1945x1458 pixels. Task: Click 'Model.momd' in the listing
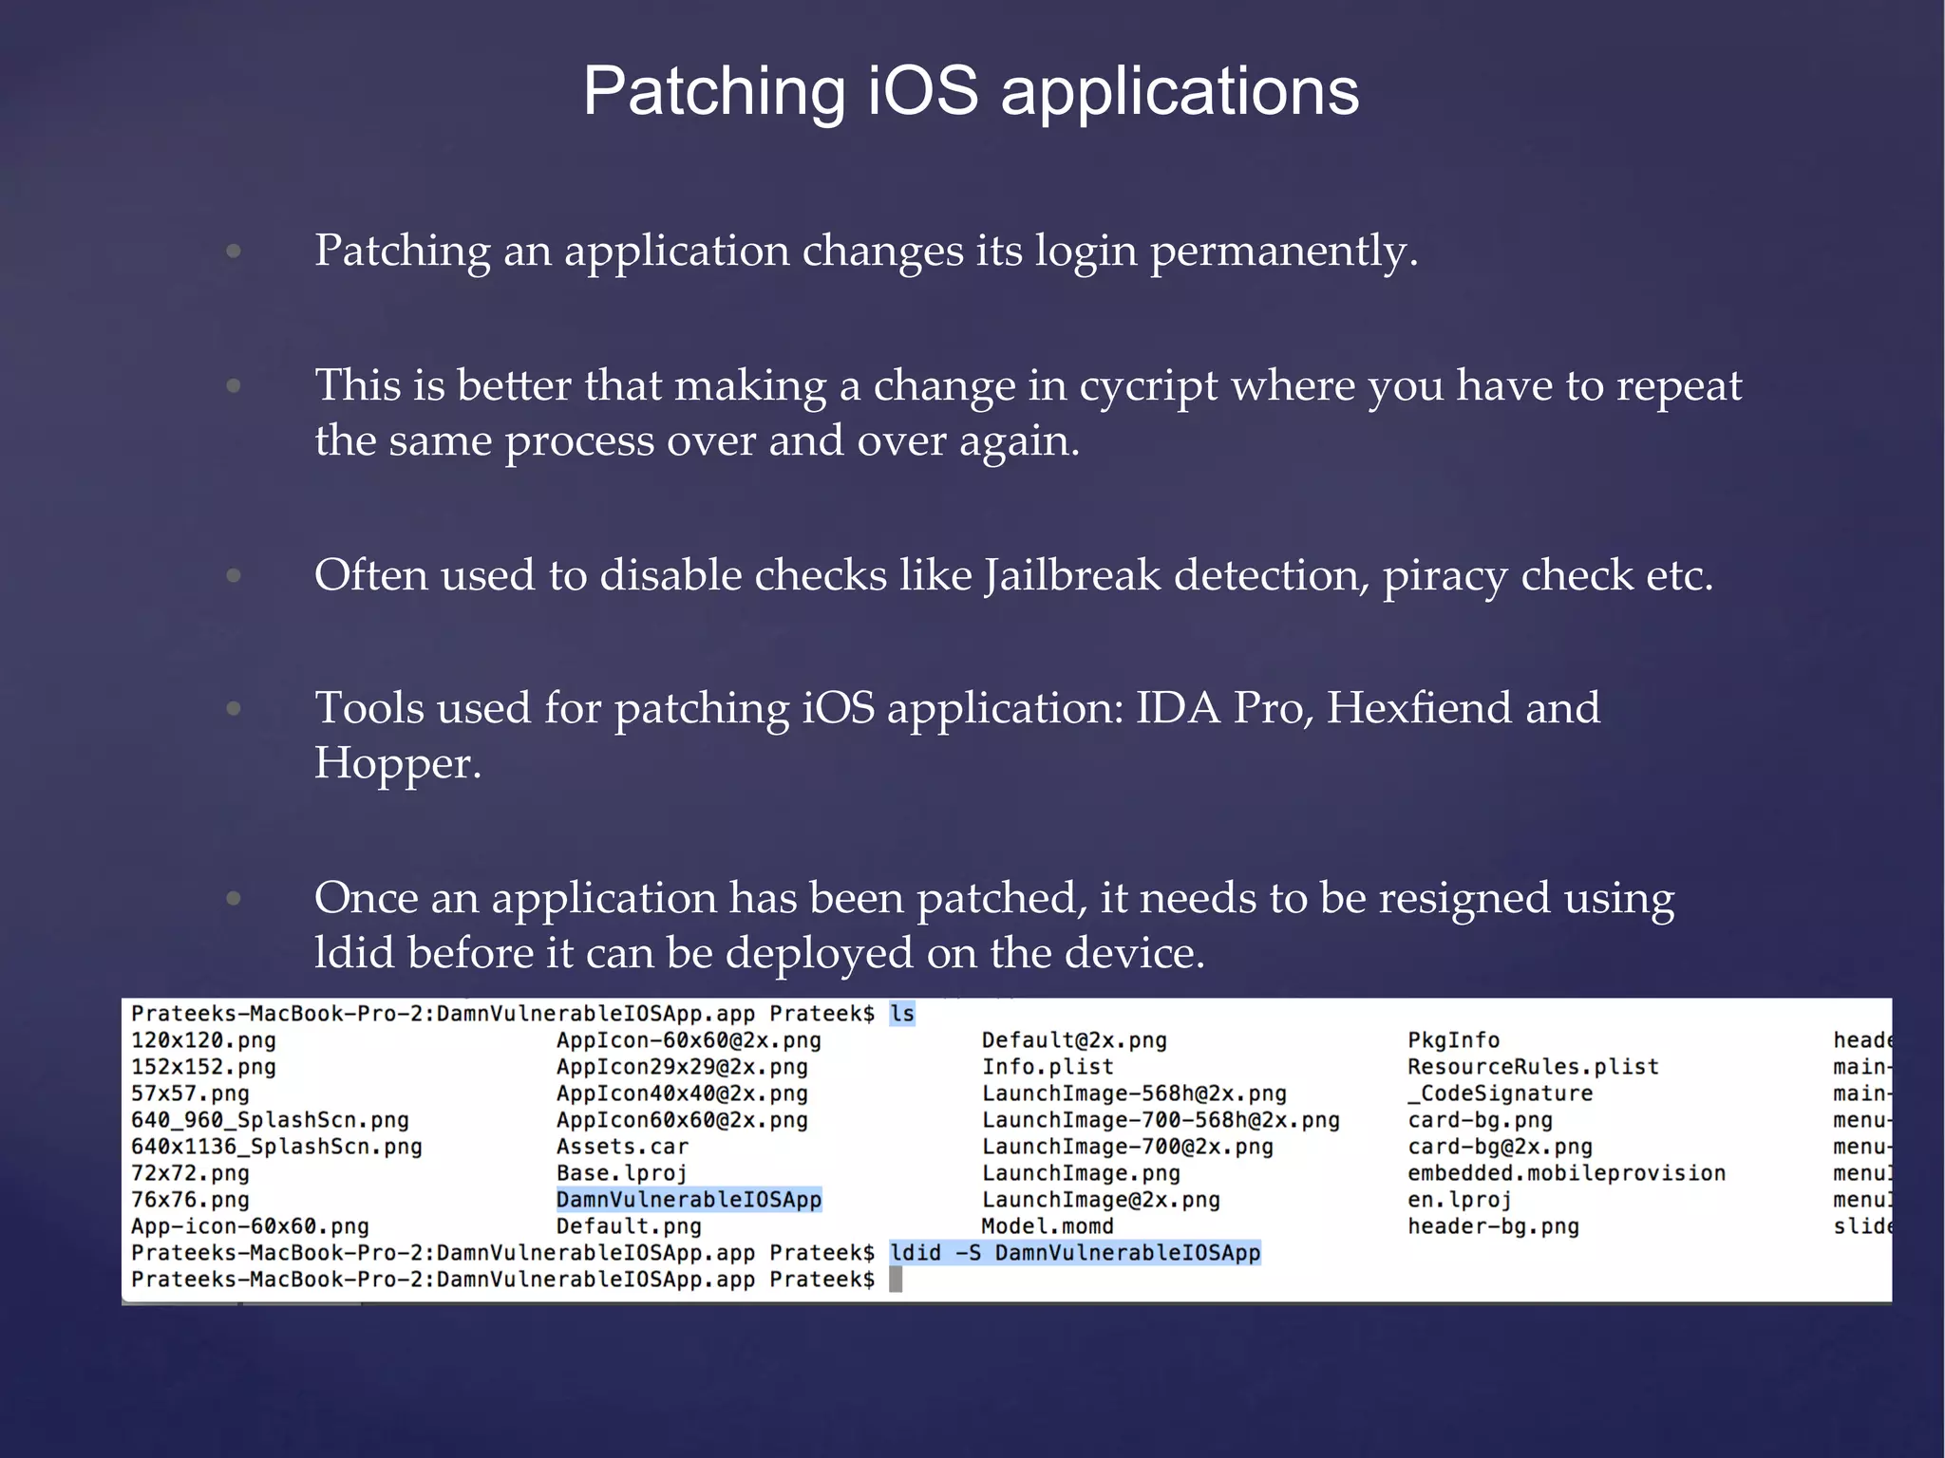1048,1226
